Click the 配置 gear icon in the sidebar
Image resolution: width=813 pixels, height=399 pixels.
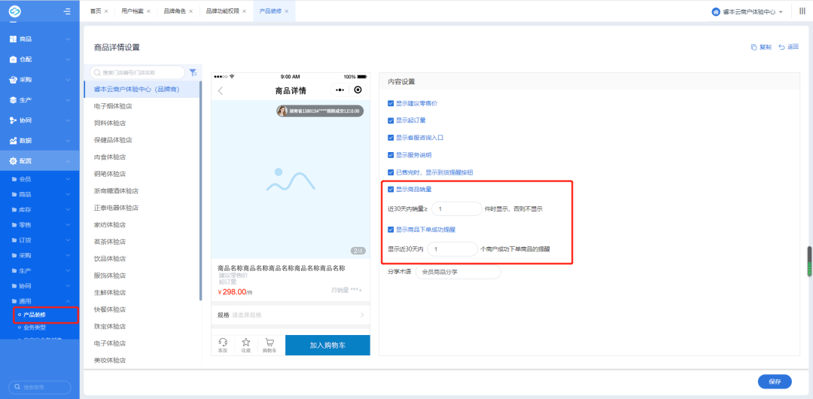[x=14, y=161]
